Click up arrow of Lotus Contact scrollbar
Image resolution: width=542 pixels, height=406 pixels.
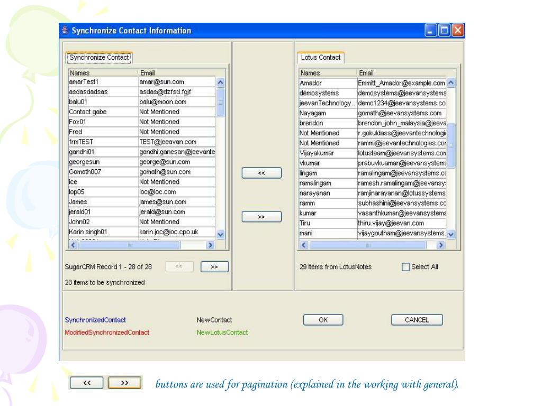pos(451,83)
